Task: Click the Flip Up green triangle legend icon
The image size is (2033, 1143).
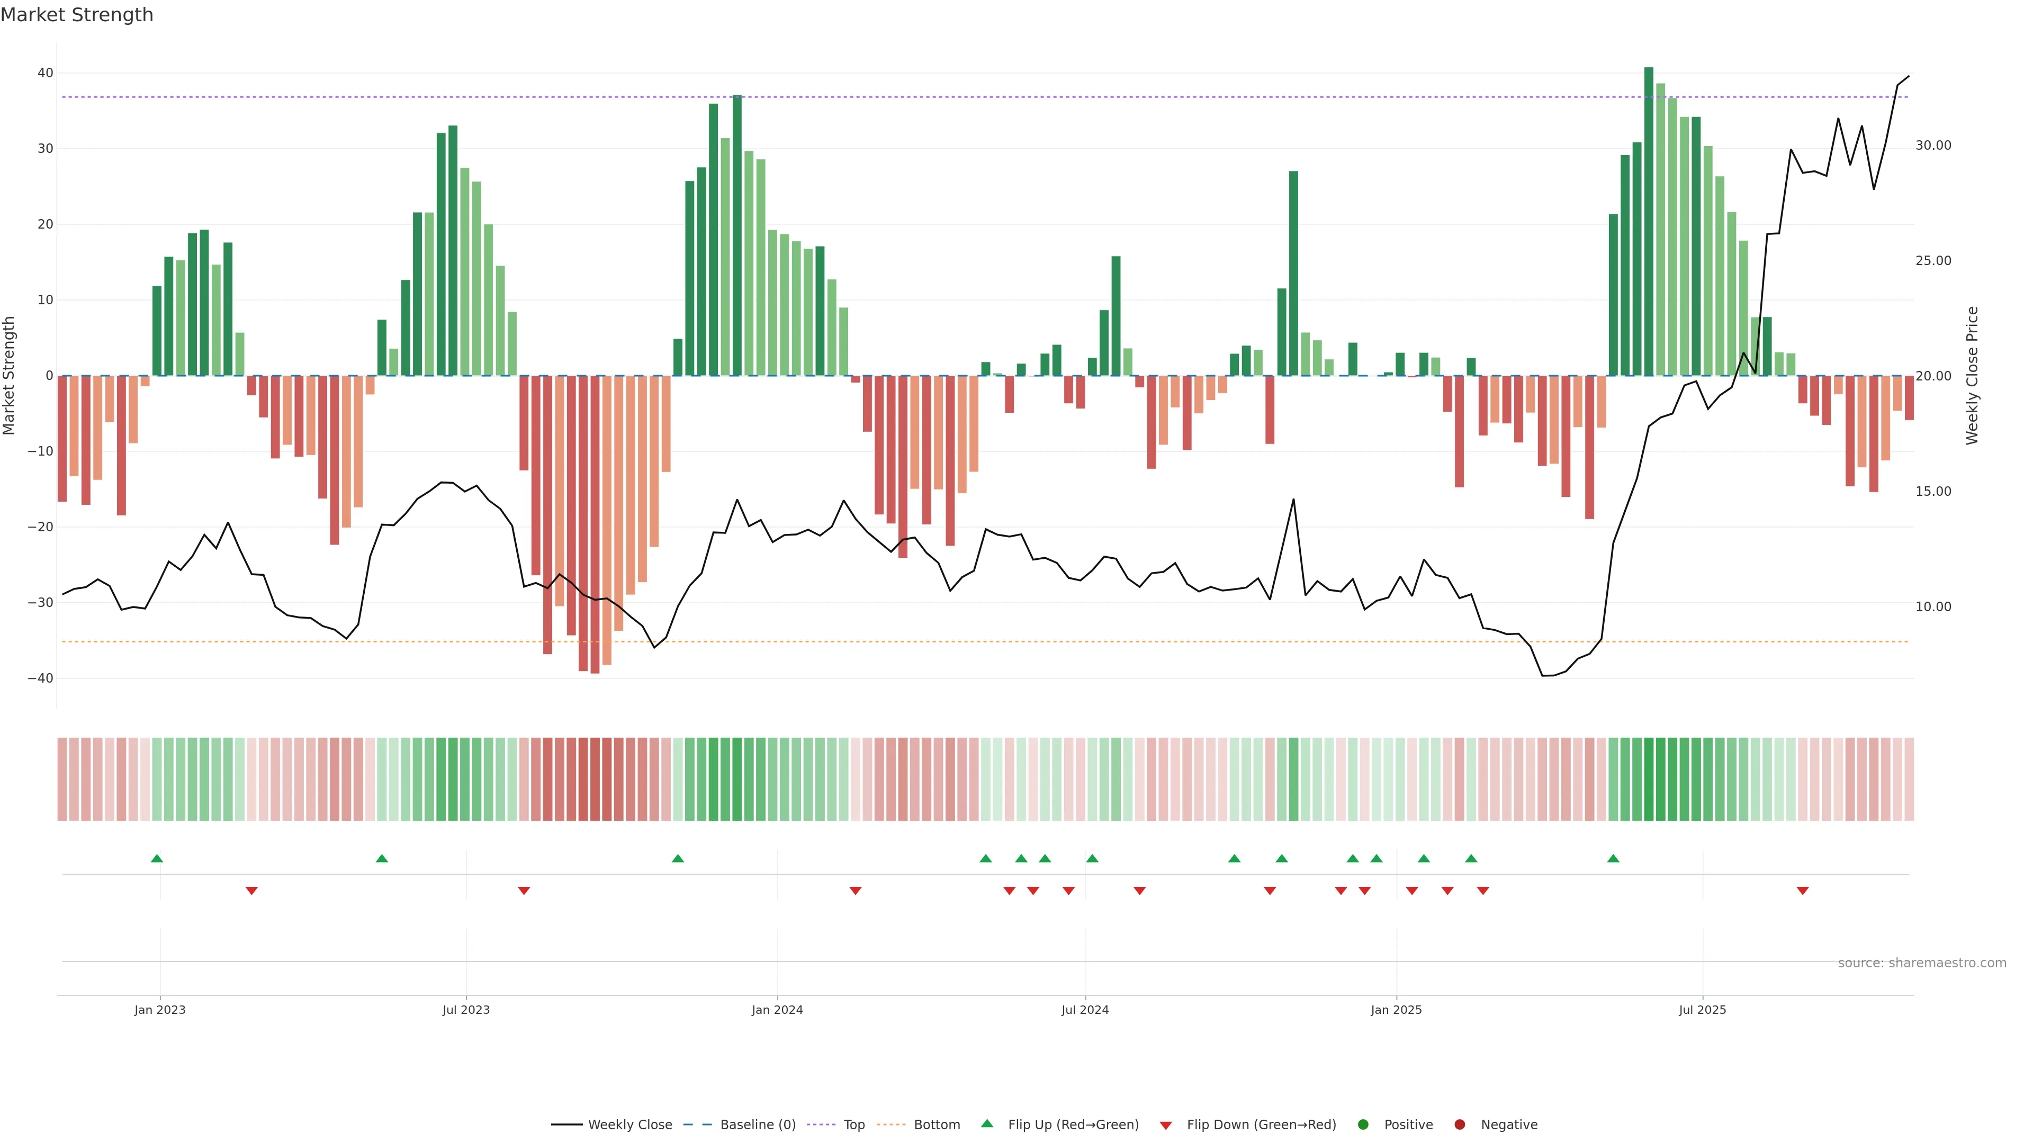Action: coord(986,1124)
